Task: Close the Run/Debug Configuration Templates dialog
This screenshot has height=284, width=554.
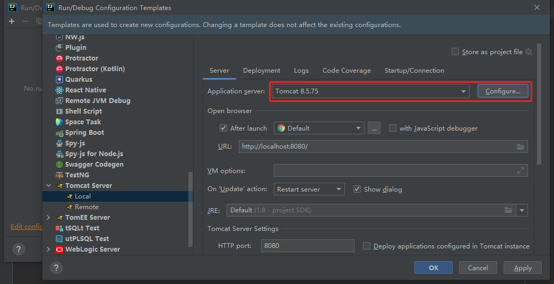Action: 537,7
